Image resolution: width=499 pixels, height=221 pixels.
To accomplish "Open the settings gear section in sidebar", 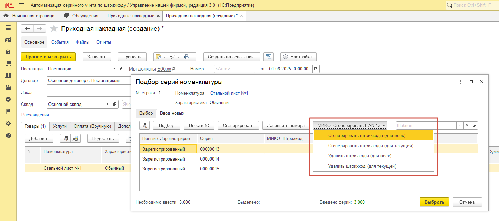I will point(8,123).
